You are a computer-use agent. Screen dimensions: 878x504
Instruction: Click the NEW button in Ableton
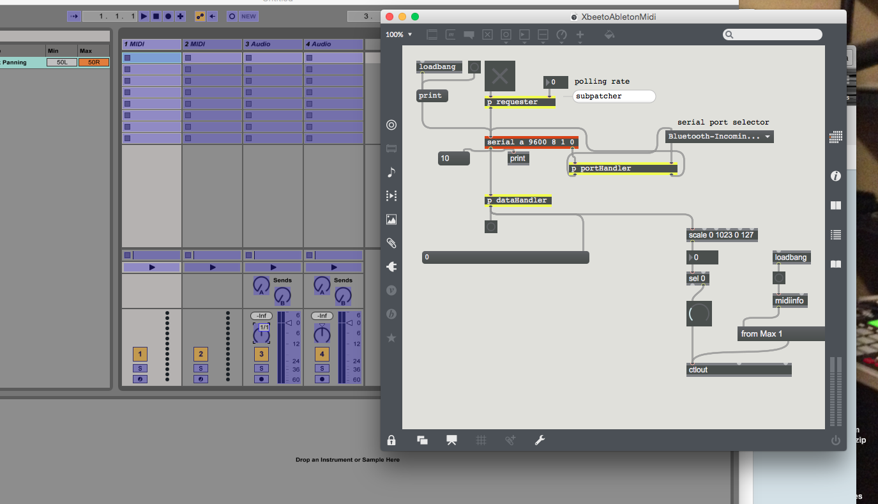point(249,16)
